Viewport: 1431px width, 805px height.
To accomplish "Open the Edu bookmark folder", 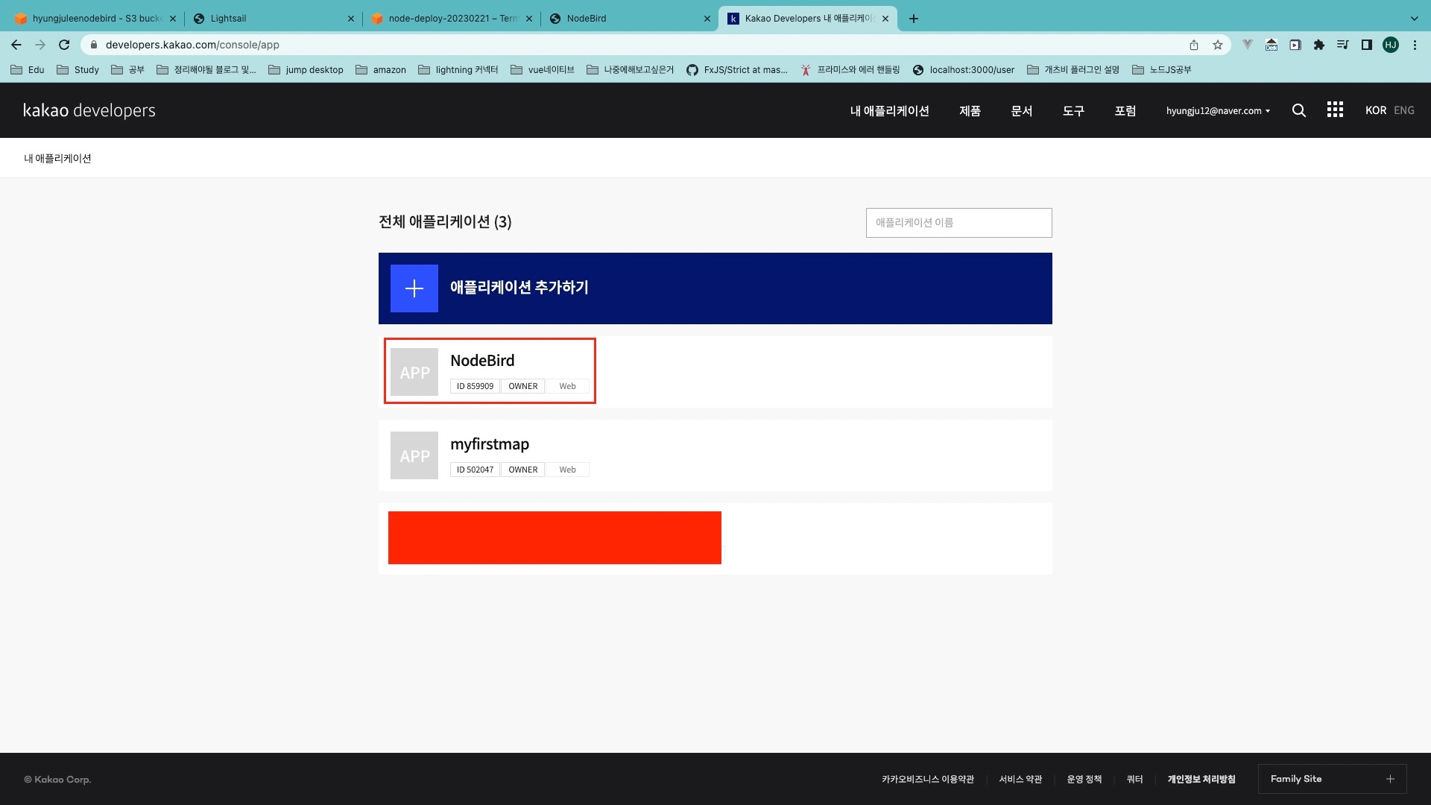I will 28,70.
